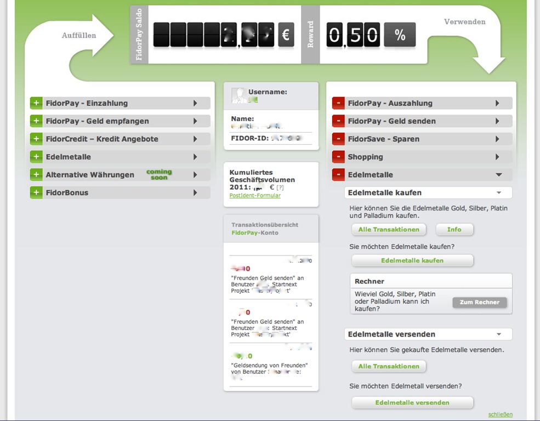Click the FidorPay-Konto heading text
This screenshot has width=540, height=421.
(255, 233)
